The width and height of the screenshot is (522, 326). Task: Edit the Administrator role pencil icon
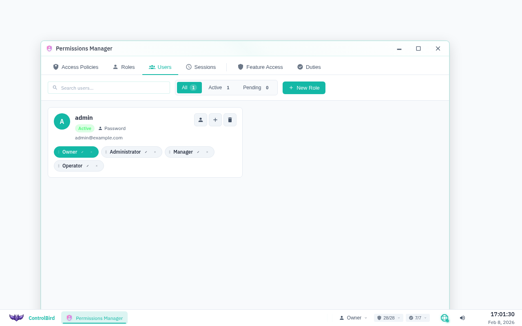click(146, 152)
